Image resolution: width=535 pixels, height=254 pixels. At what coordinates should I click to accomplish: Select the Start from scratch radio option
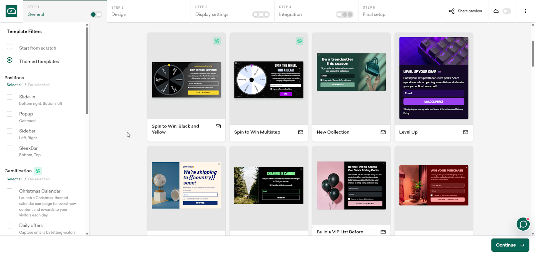click(10, 47)
